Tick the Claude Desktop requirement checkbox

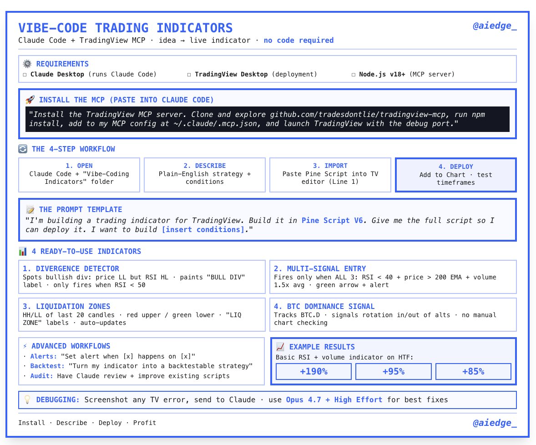point(25,75)
